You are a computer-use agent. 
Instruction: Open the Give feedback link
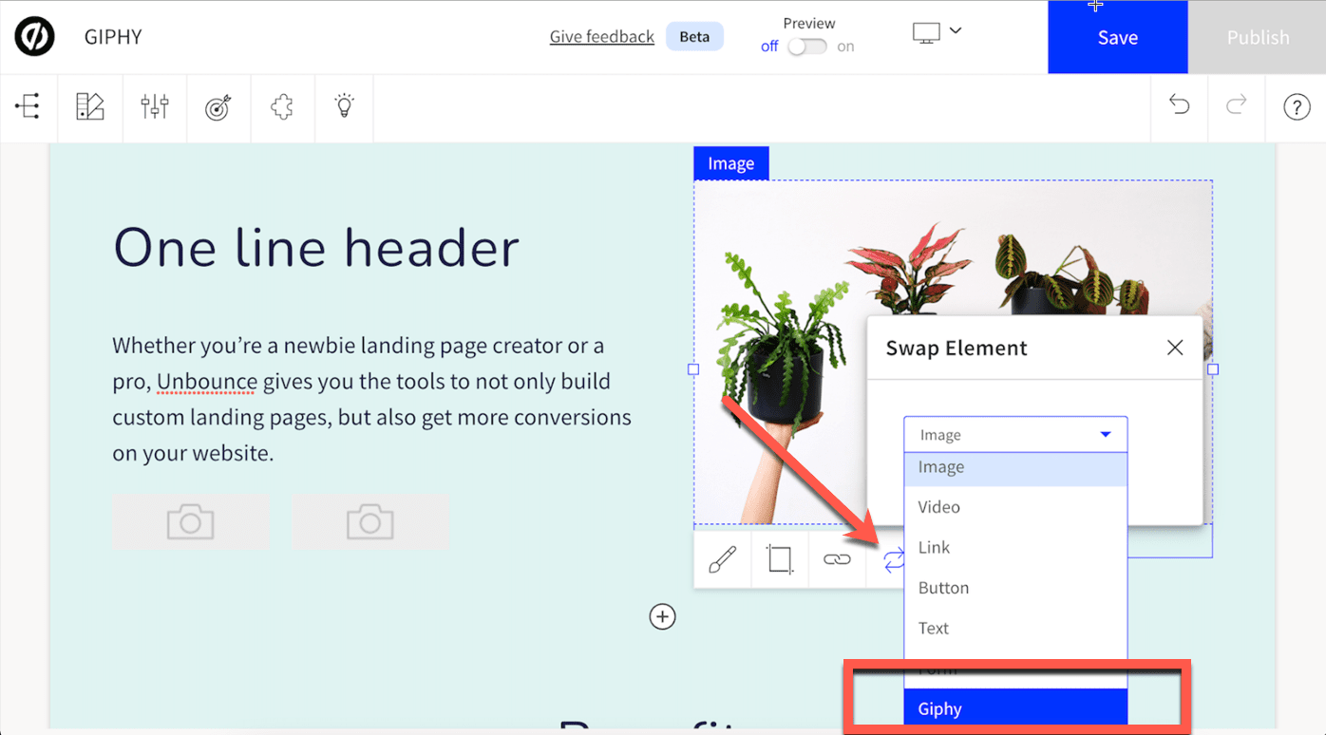[x=602, y=37]
